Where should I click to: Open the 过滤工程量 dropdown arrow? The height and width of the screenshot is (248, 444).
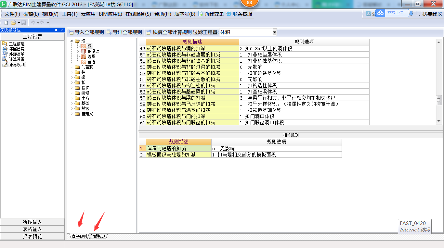pyautogui.click(x=275, y=32)
